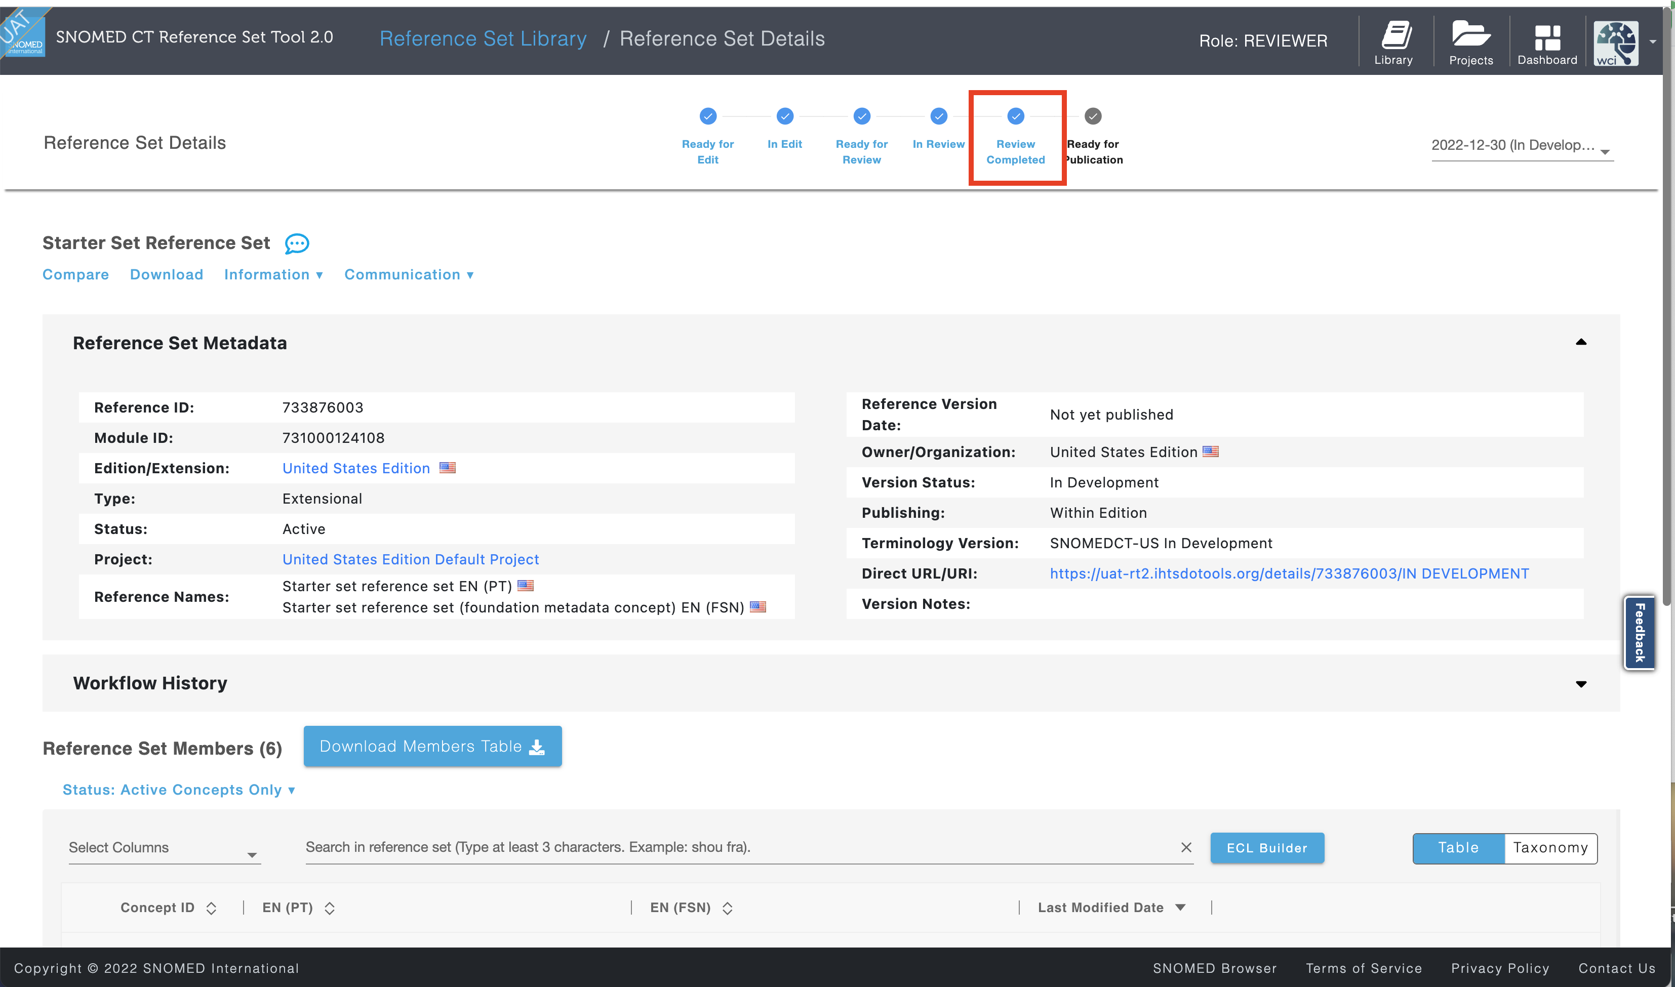Sort by EN (PT) column arrows
Image resolution: width=1675 pixels, height=987 pixels.
(x=329, y=908)
